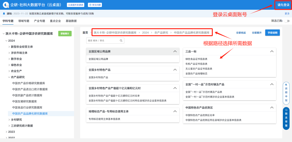Collapse the 全国乡村特色产品 card chevron

[x=175, y=70]
